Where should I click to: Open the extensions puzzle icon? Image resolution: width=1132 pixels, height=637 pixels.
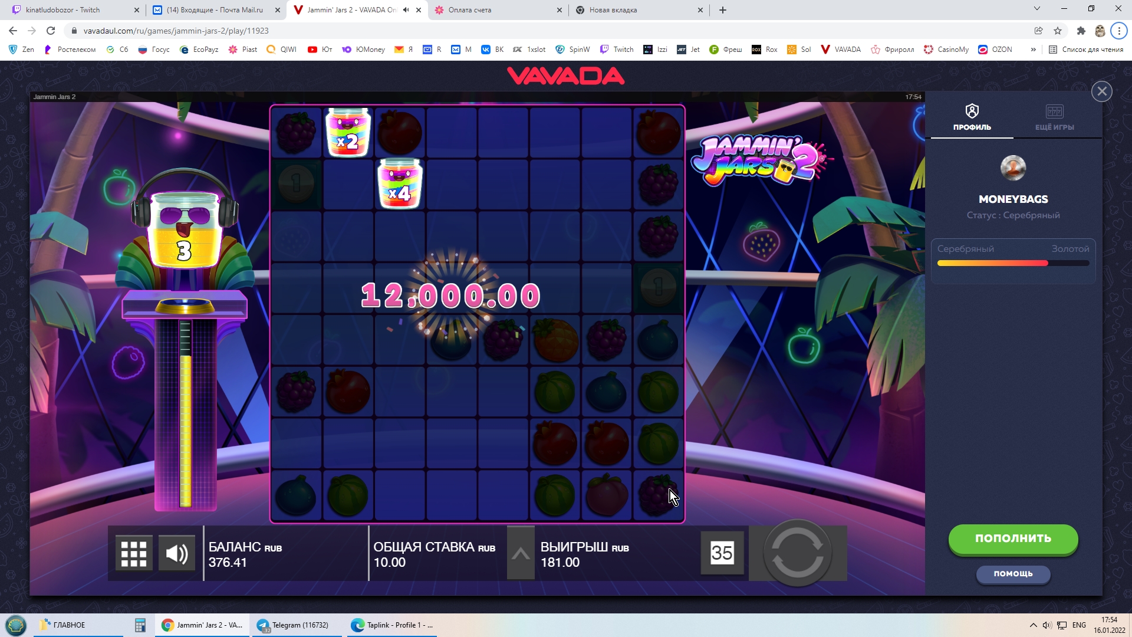tap(1081, 31)
